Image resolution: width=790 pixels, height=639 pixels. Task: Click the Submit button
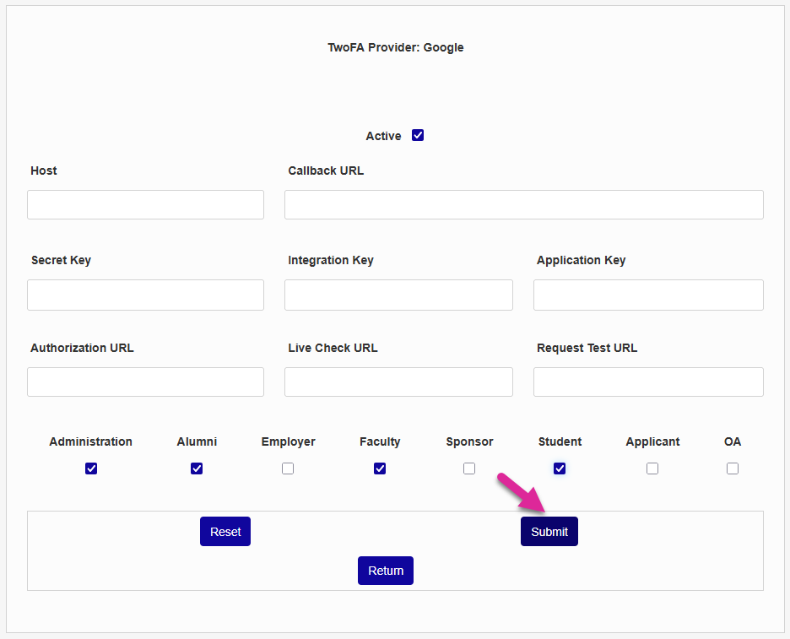(549, 532)
